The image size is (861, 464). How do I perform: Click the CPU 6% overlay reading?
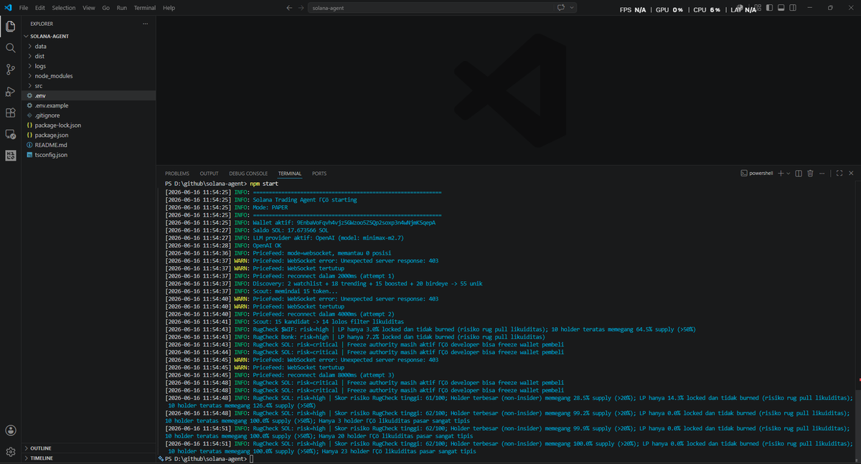[706, 10]
